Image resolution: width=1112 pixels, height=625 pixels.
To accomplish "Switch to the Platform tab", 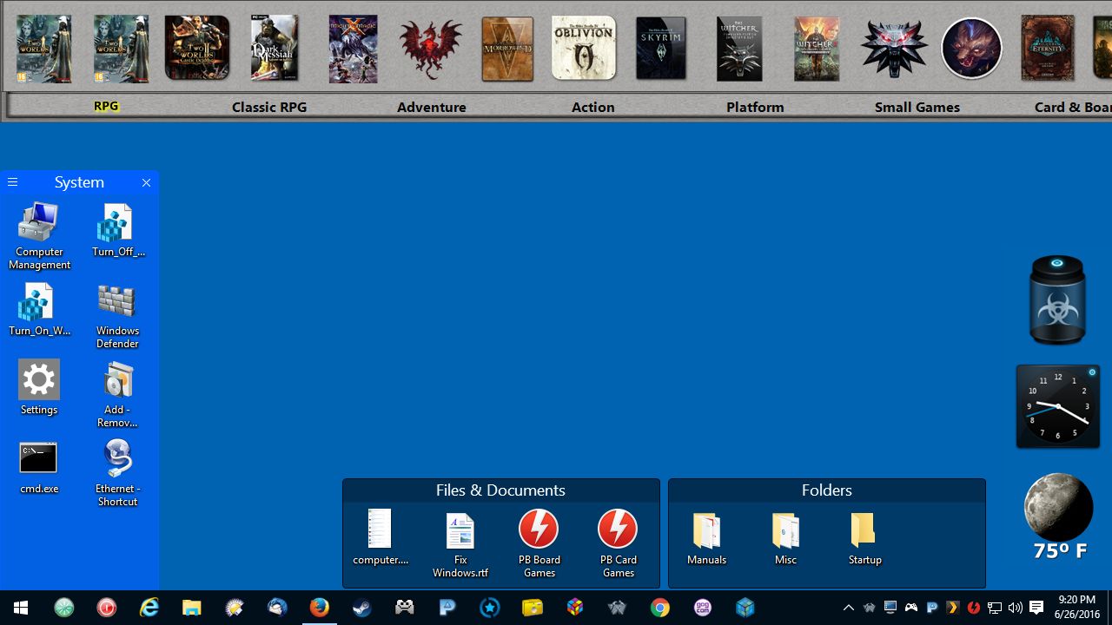I will tap(755, 107).
